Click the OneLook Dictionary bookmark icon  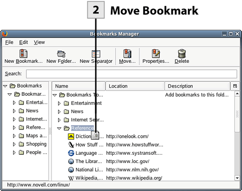click(71, 136)
